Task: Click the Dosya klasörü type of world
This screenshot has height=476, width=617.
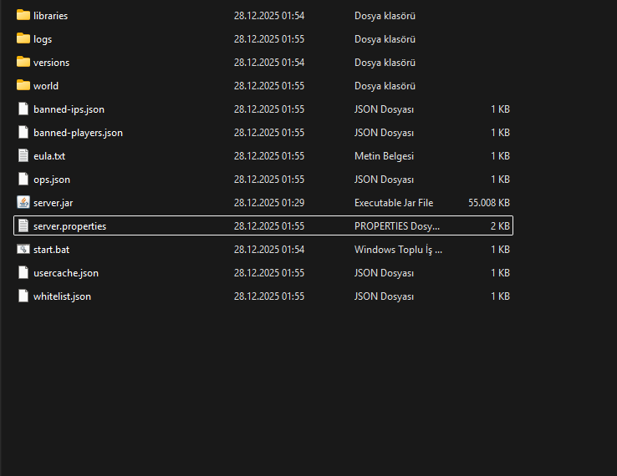Action: point(385,86)
